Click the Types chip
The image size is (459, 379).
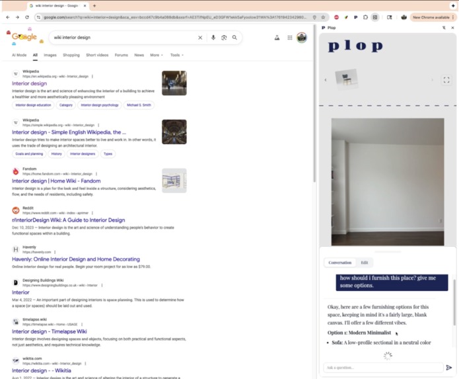click(108, 153)
